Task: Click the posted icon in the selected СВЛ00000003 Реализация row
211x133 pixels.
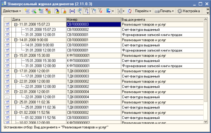Action: 7,24
